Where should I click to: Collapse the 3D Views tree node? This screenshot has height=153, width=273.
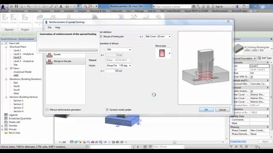click(x=6, y=68)
